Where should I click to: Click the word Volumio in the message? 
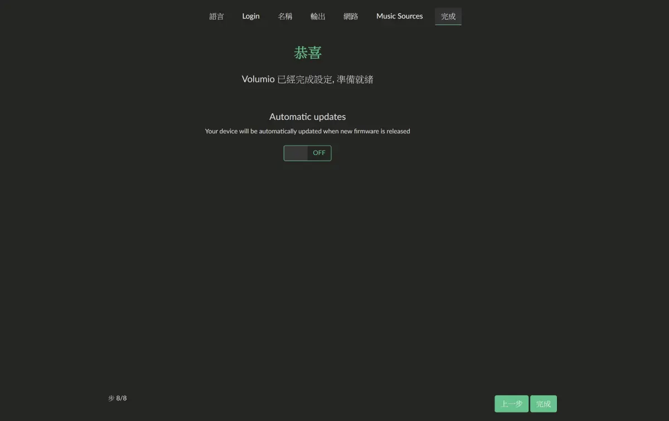coord(258,79)
